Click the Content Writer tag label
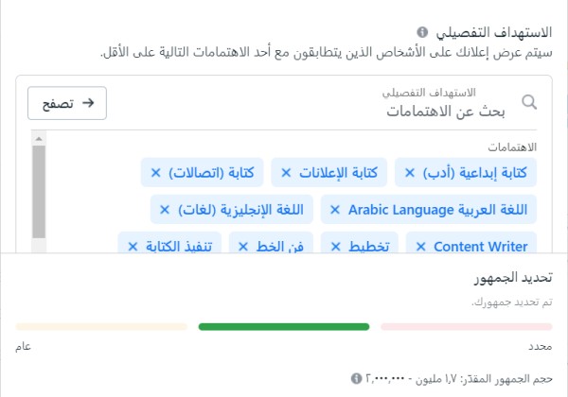 [x=481, y=247]
